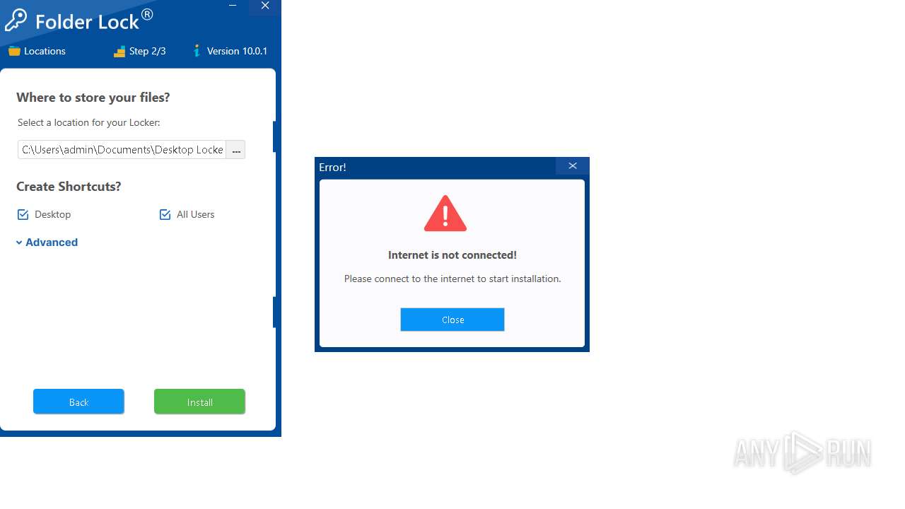Dismiss the error using the Close button
The image size is (905, 509).
click(x=452, y=320)
